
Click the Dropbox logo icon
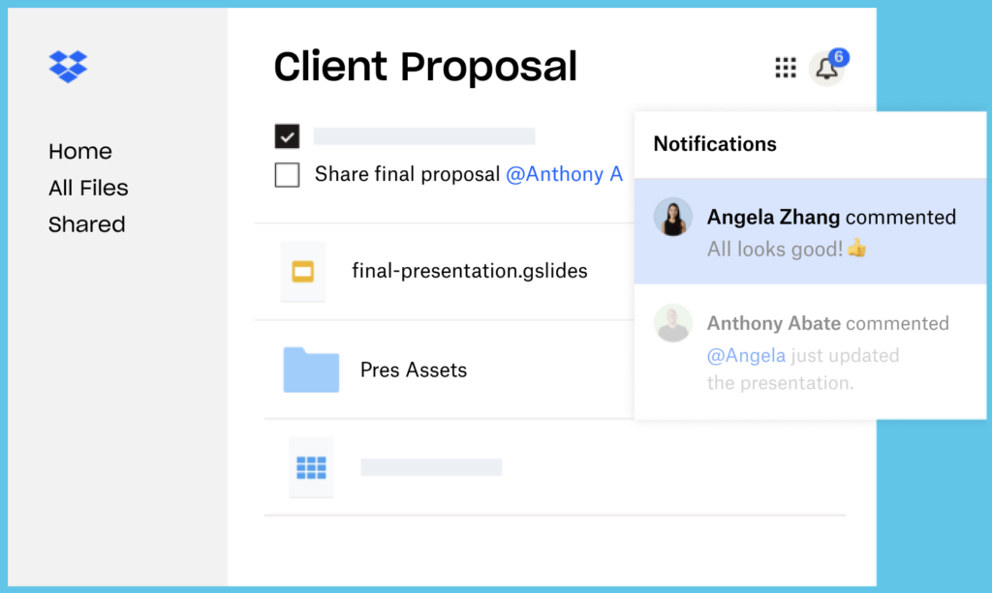coord(69,67)
